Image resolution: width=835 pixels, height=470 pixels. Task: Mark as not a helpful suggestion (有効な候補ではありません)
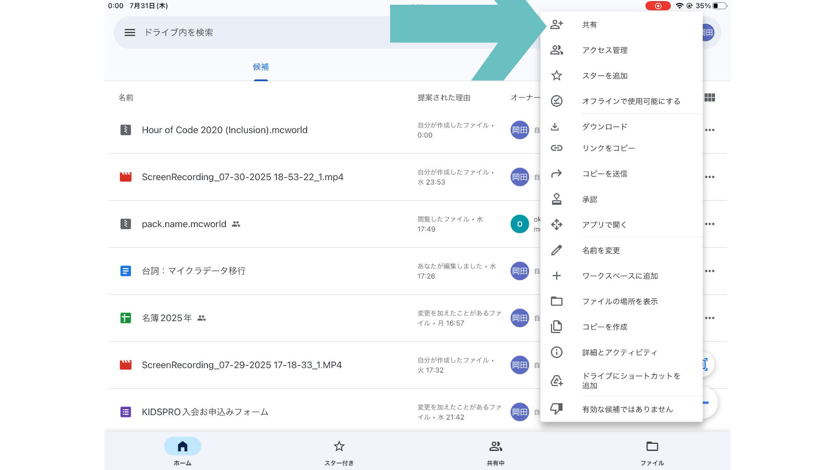627,409
